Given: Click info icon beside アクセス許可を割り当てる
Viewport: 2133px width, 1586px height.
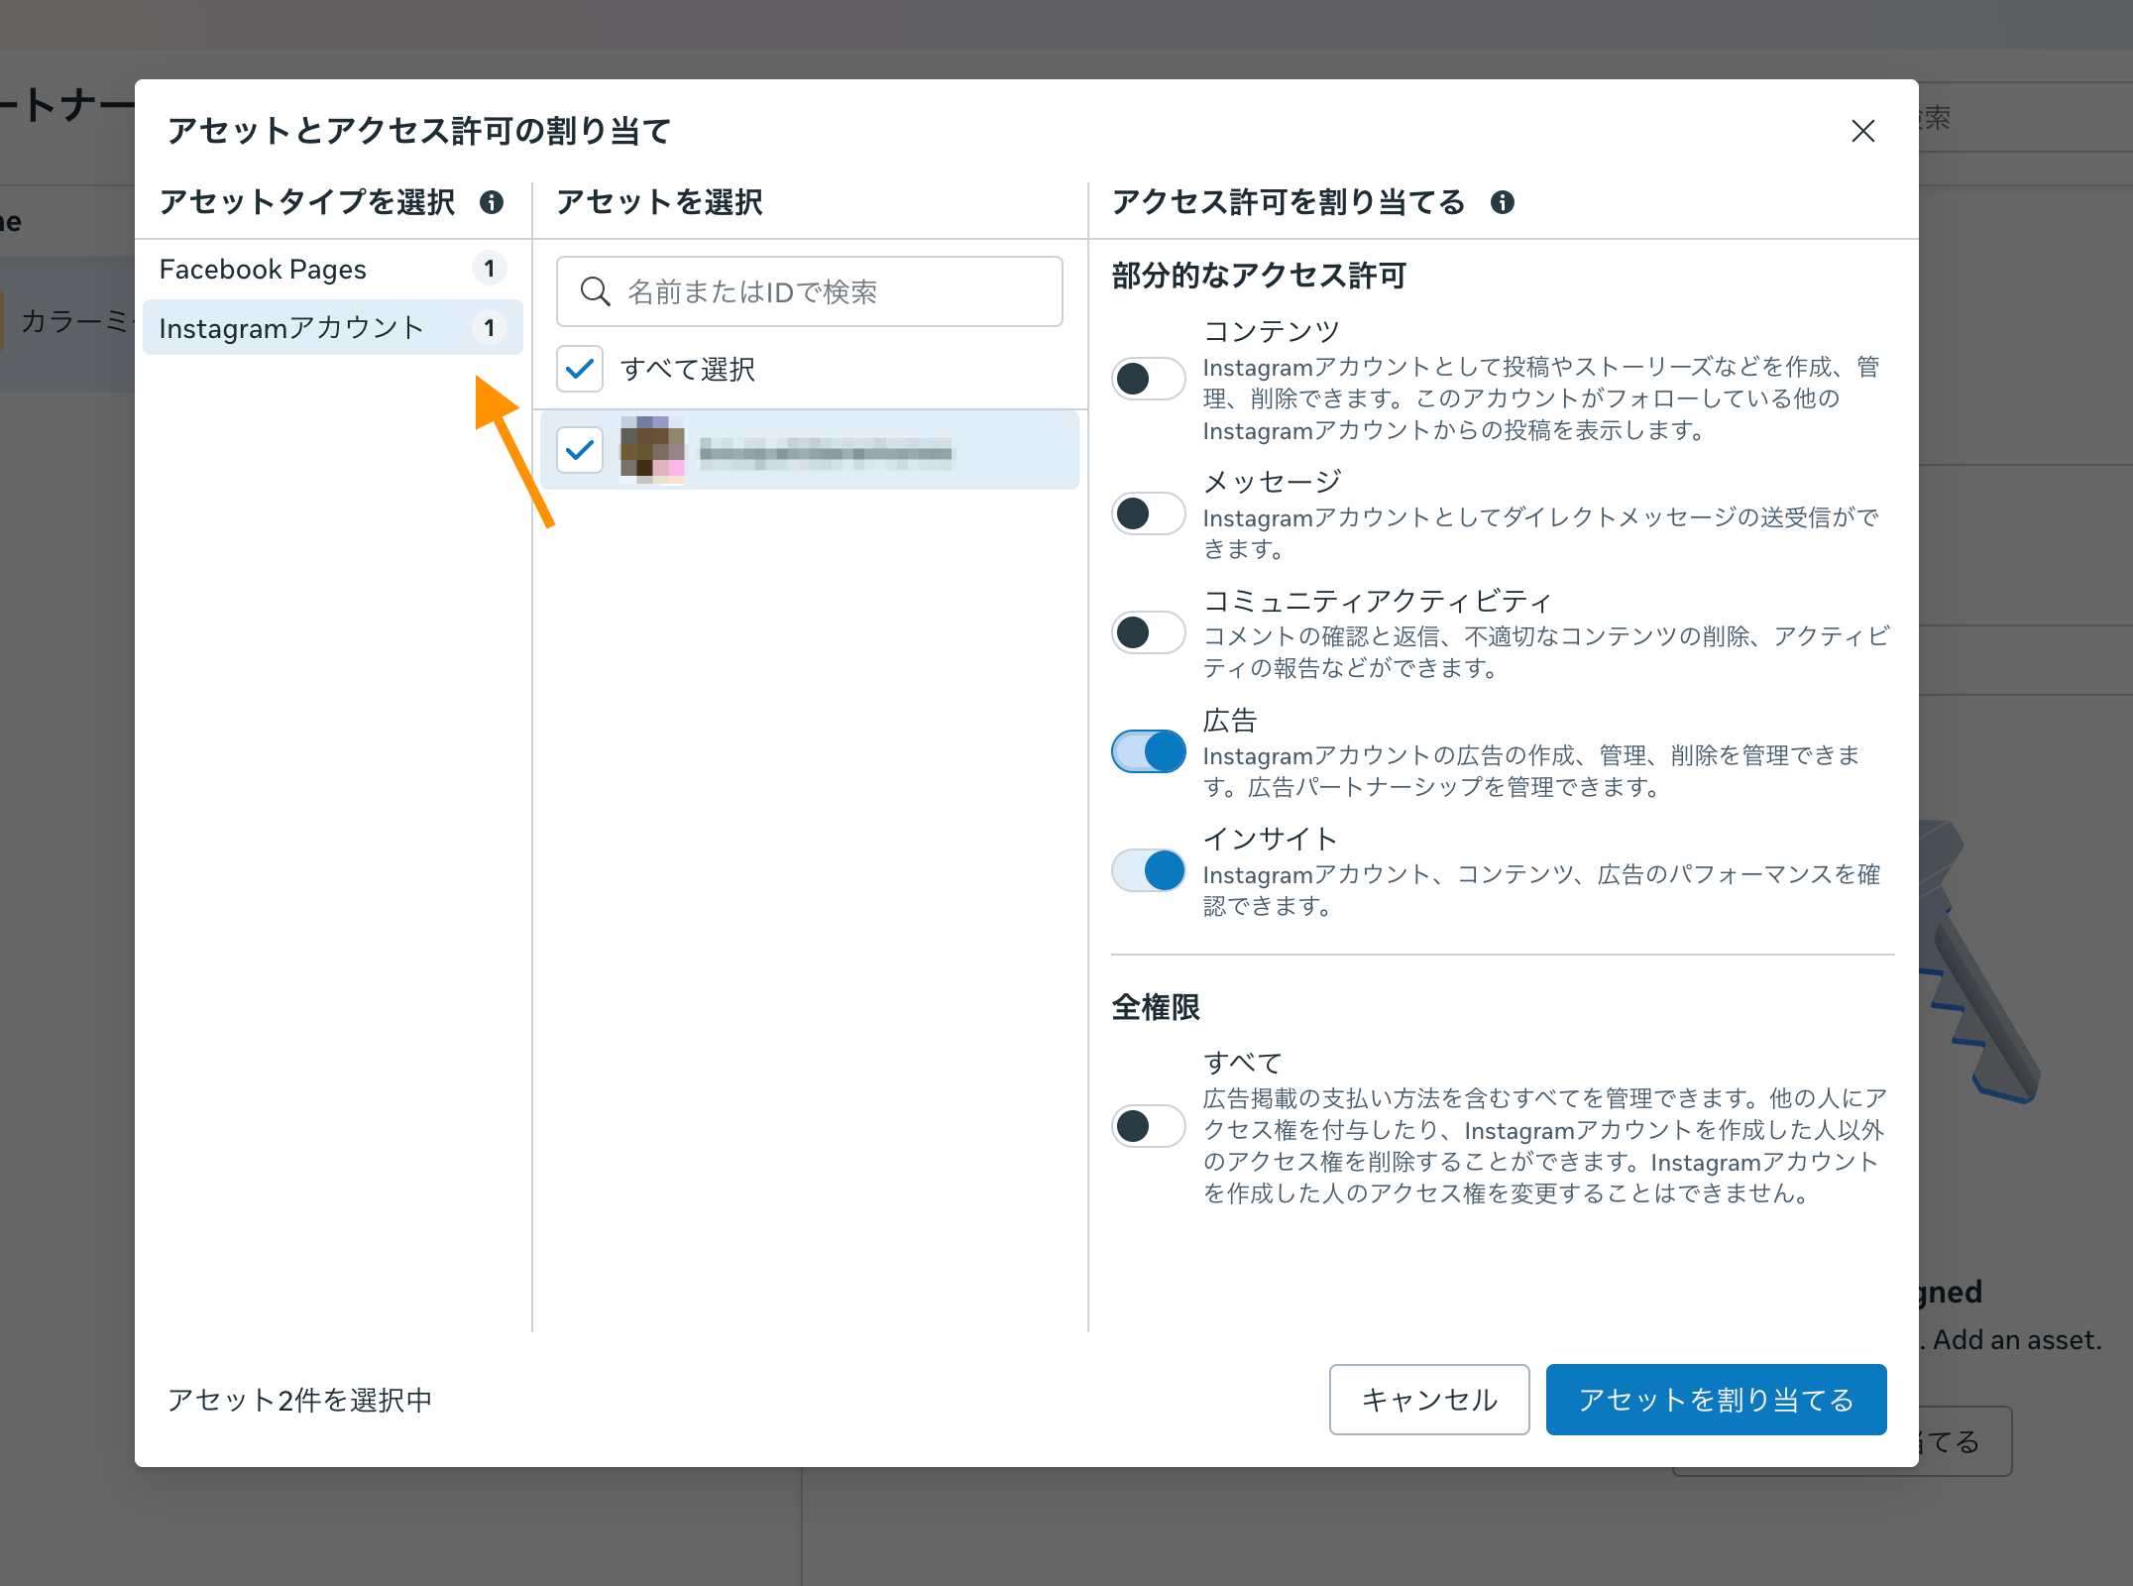Looking at the screenshot, I should [1502, 202].
